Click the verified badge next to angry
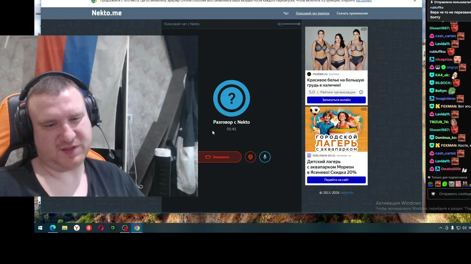Viewport: 471px width, 264px height. [443, 67]
